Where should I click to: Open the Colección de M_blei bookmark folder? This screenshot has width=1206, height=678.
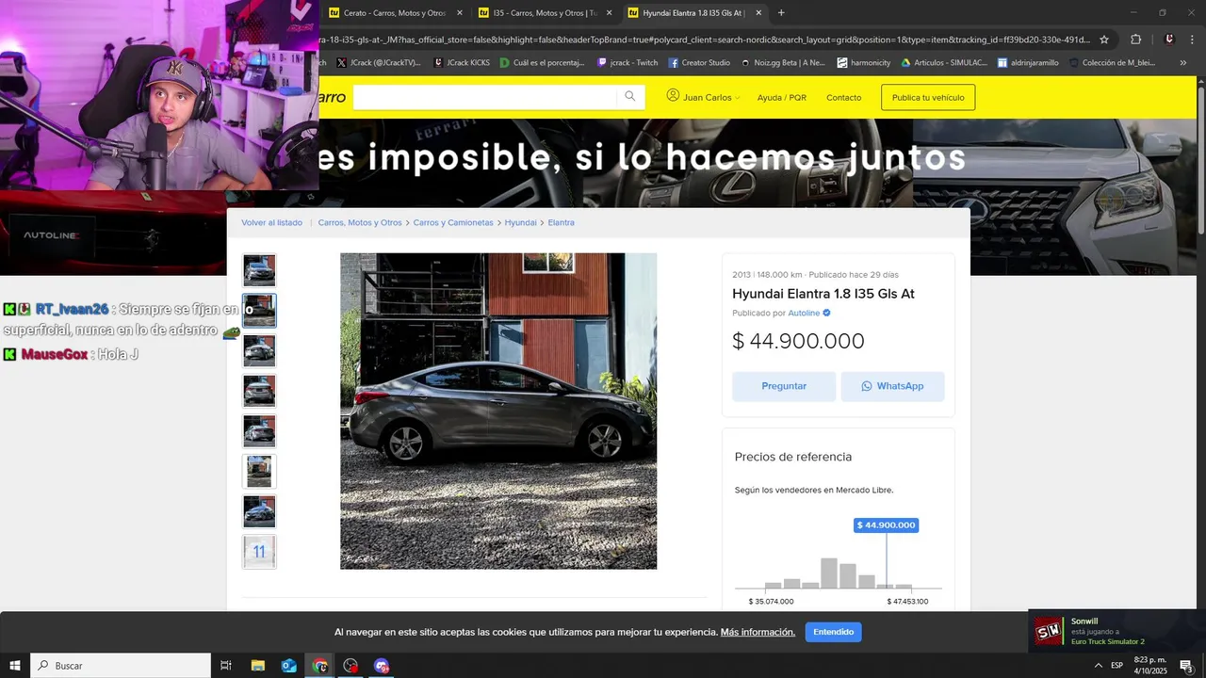[1112, 63]
